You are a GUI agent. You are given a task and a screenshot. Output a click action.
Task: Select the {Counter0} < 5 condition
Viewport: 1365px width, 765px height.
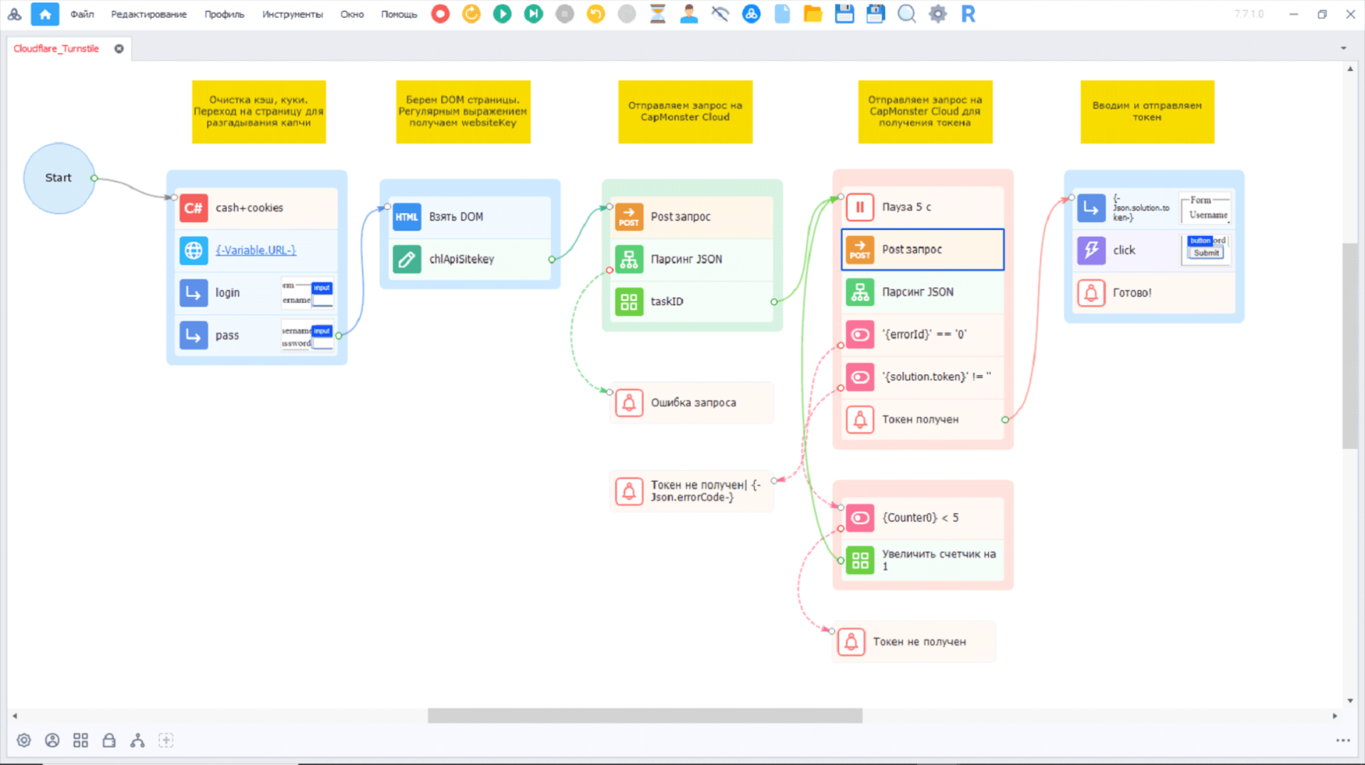pyautogui.click(x=923, y=518)
